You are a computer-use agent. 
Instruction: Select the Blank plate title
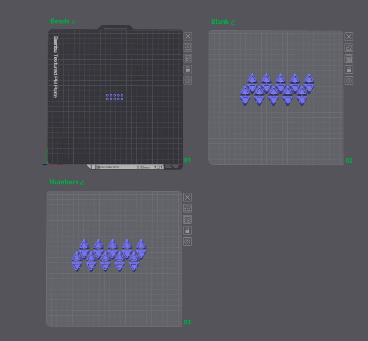[x=220, y=22]
